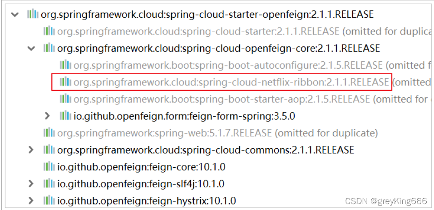Image resolution: width=434 pixels, height=210 pixels.
Task: Click library icon of spring-boot-starter-aop
Action: [65, 99]
